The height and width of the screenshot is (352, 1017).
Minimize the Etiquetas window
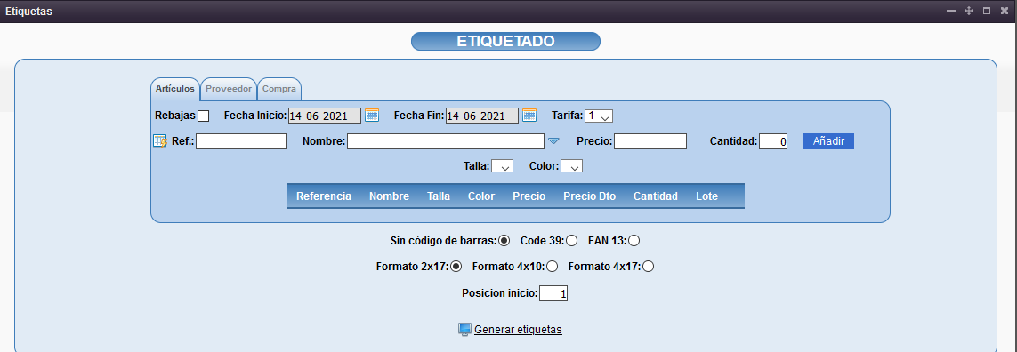951,11
